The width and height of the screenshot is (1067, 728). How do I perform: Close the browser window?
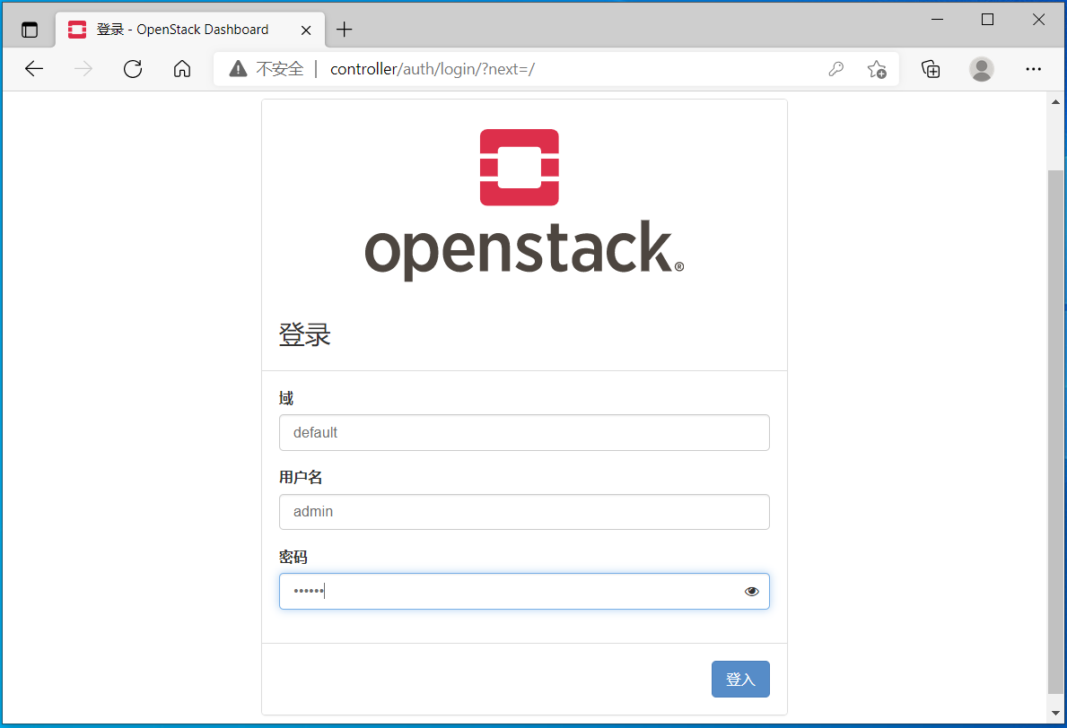click(x=1038, y=20)
